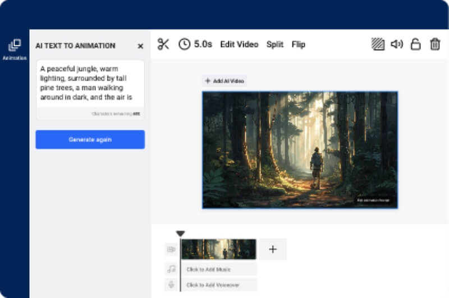Change the 5.0s clip duration
Screen dimensions: 449x298
pyautogui.click(x=203, y=44)
